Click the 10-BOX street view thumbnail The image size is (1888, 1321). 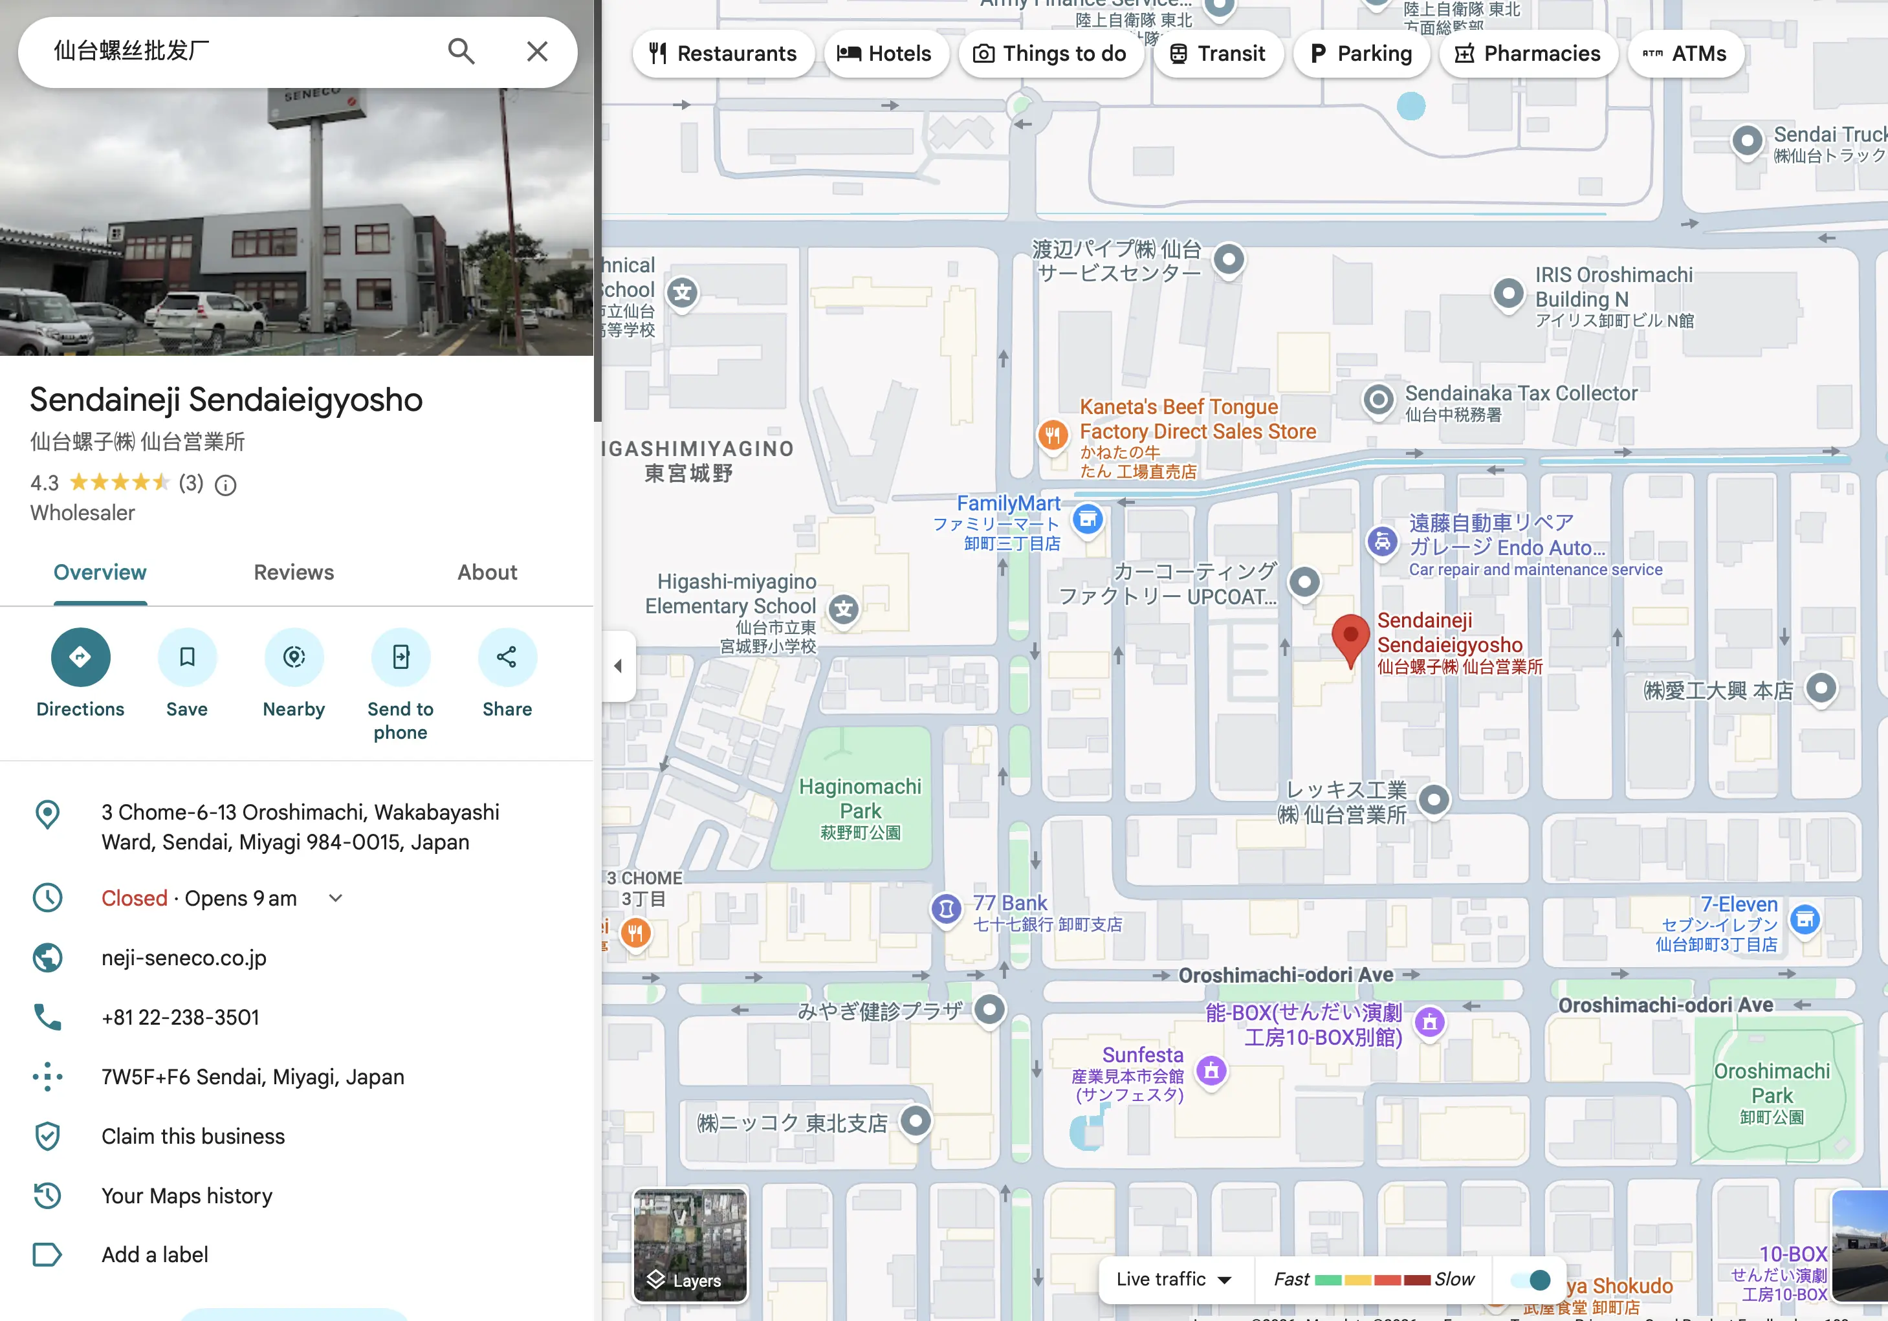tap(1860, 1245)
